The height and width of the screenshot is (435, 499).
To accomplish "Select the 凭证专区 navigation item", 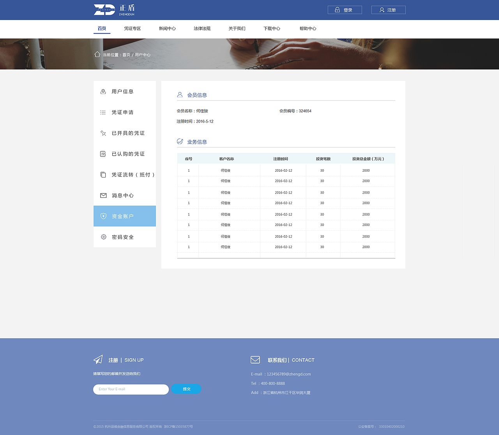I will click(133, 28).
